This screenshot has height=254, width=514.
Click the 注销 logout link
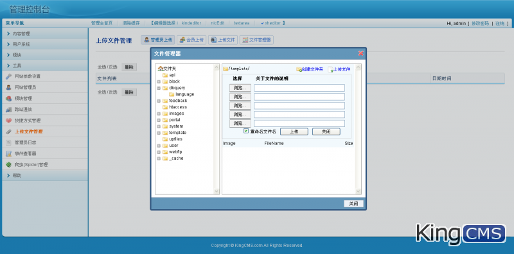[x=500, y=24]
